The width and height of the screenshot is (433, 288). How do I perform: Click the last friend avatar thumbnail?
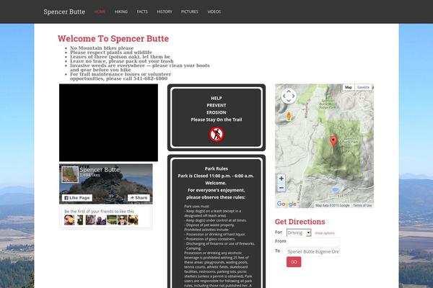133,220
